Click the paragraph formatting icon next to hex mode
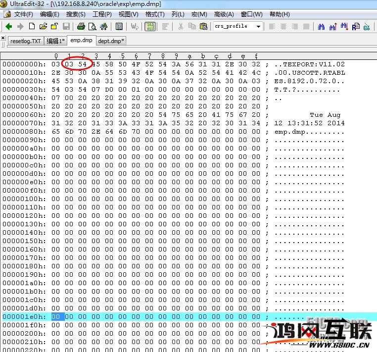This screenshot has width=377, height=352. 165,26
